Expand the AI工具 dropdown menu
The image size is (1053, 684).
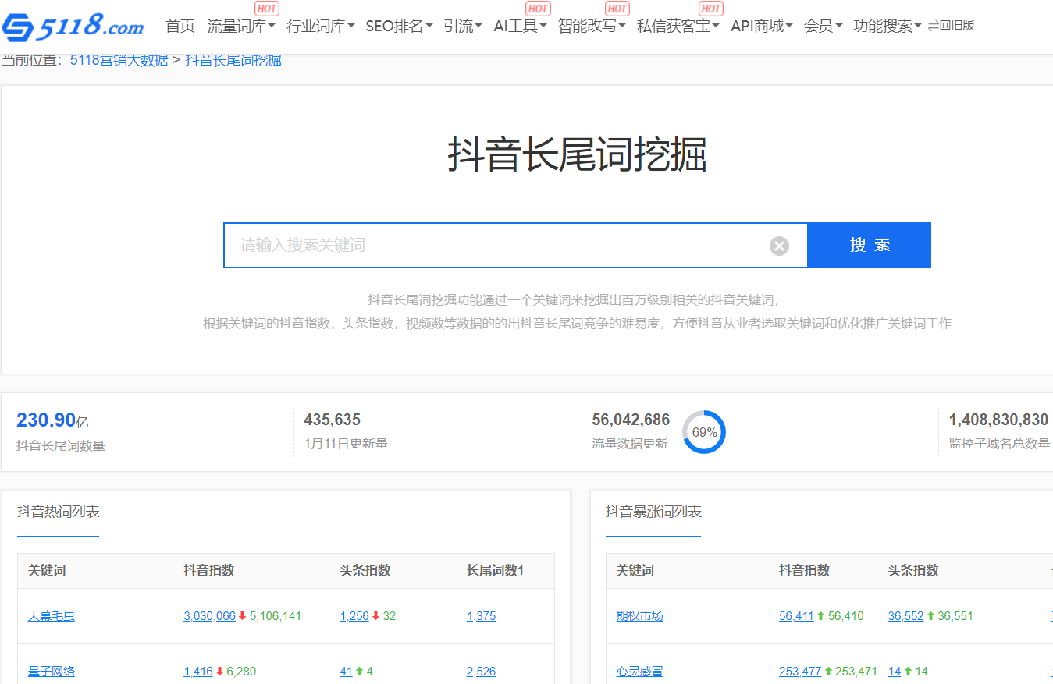tap(520, 26)
